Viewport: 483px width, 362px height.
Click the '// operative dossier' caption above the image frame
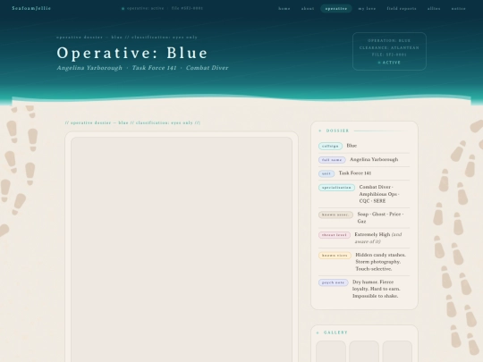132,122
